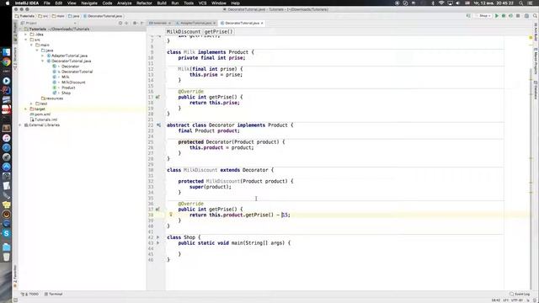Click the Stop process icon
539x303 pixels.
coord(518,16)
